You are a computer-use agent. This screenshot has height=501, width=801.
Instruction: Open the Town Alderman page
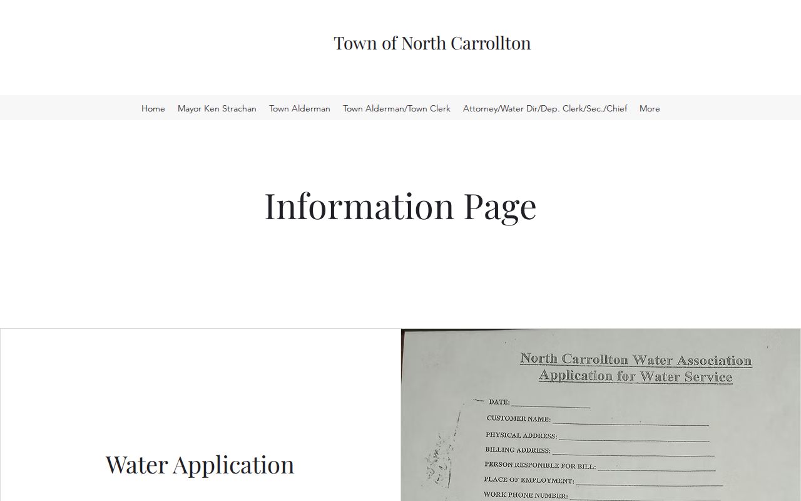[300, 108]
